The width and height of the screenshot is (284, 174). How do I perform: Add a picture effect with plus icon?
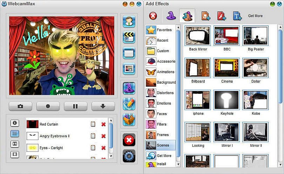point(206,16)
